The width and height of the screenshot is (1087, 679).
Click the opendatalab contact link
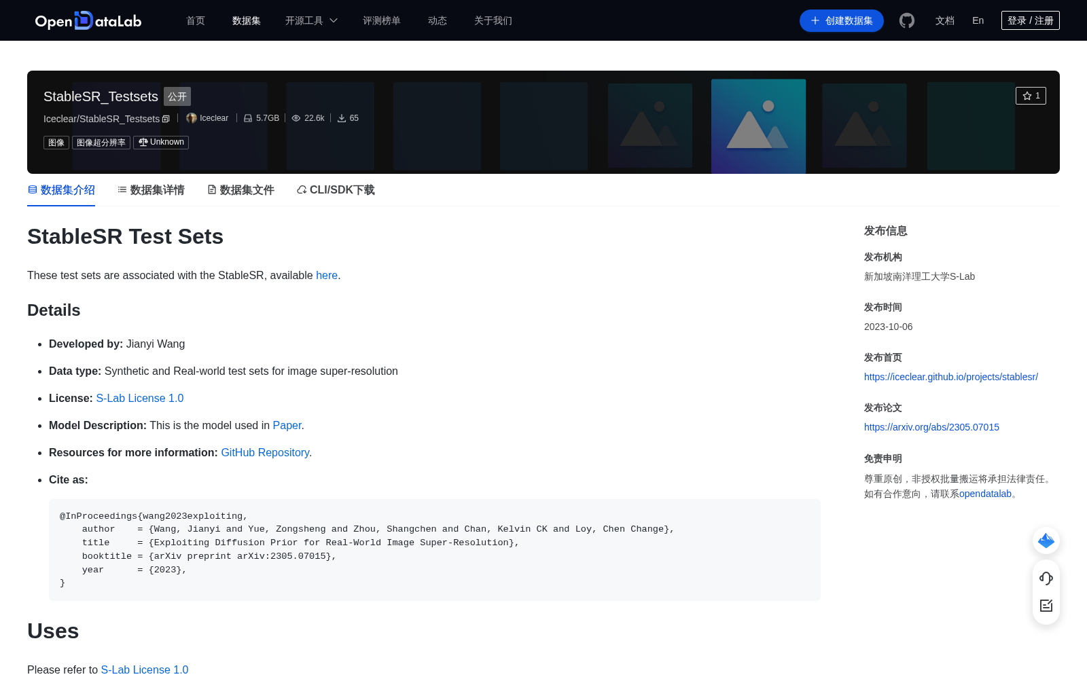click(x=985, y=494)
